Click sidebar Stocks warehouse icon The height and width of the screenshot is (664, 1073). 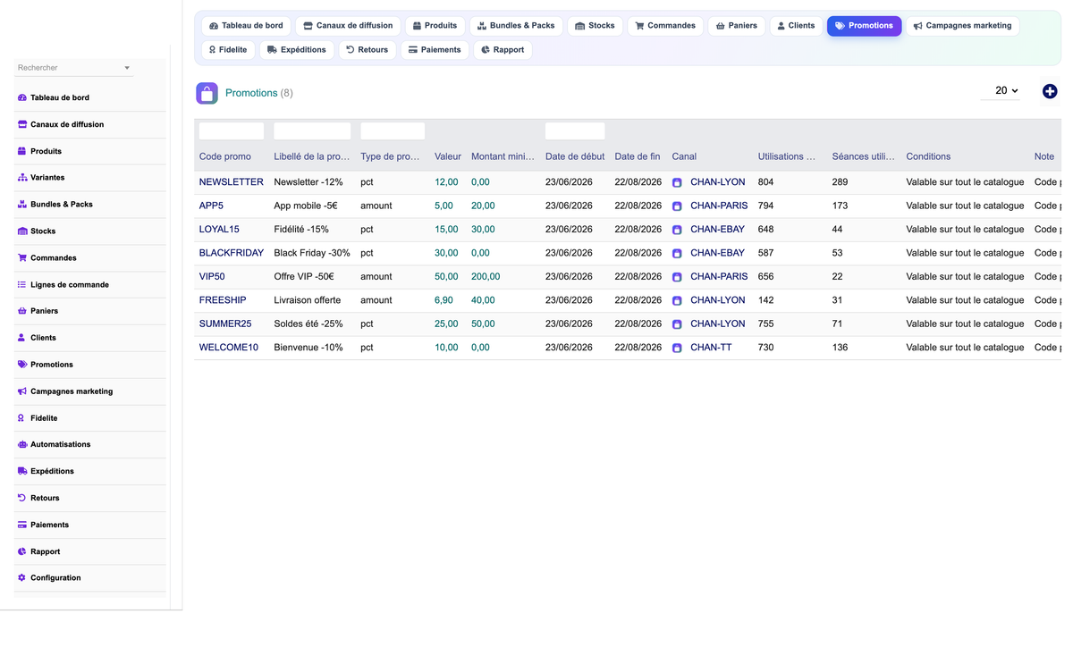point(22,231)
